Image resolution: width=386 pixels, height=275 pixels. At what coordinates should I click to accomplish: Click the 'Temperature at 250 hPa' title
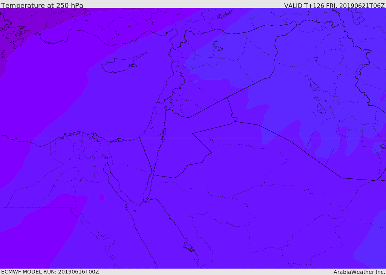pyautogui.click(x=42, y=5)
